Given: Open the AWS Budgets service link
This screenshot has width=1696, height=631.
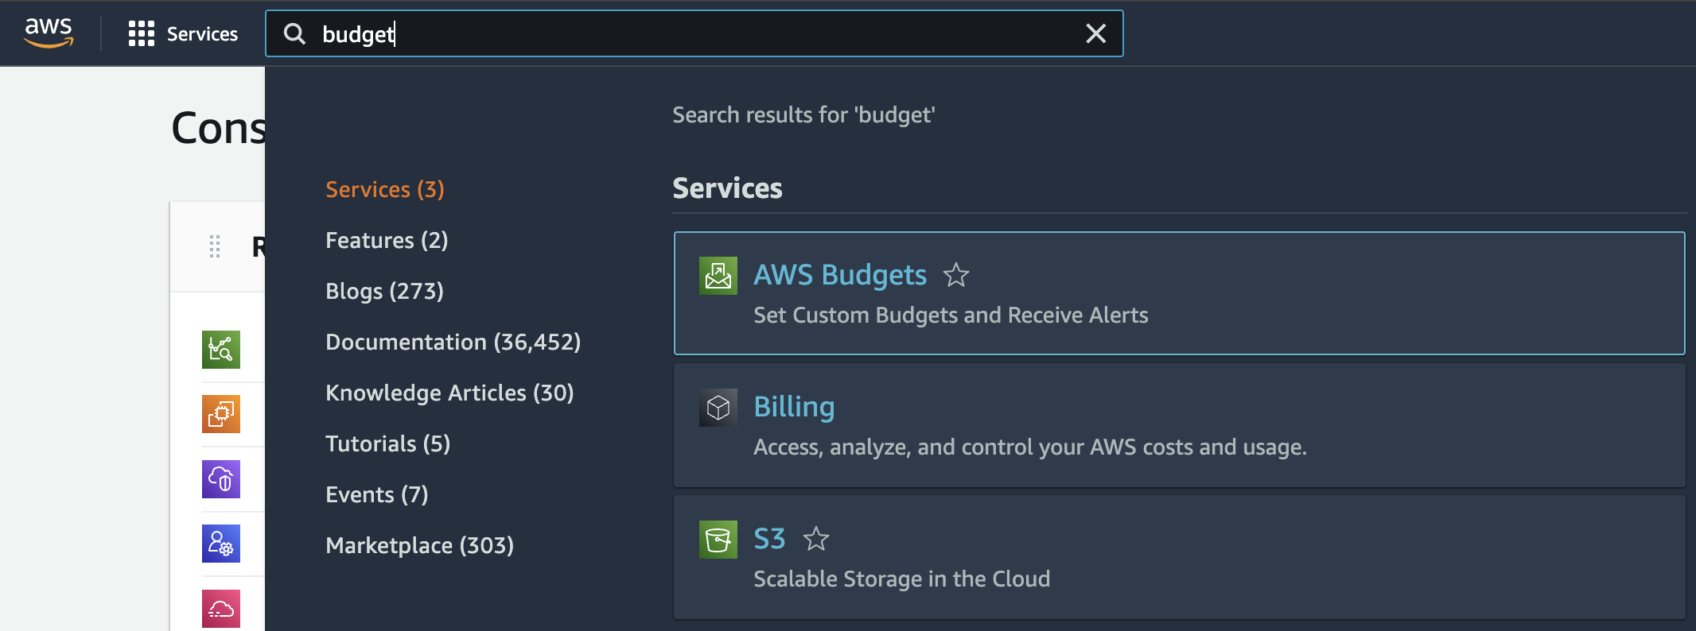Looking at the screenshot, I should 840,275.
